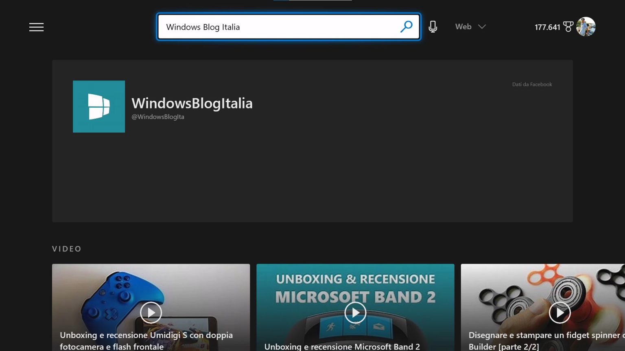Screen dimensions: 625x351
Task: Open the hamburger navigation menu
Action: click(36, 27)
